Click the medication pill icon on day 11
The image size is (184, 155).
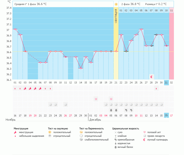65,105
